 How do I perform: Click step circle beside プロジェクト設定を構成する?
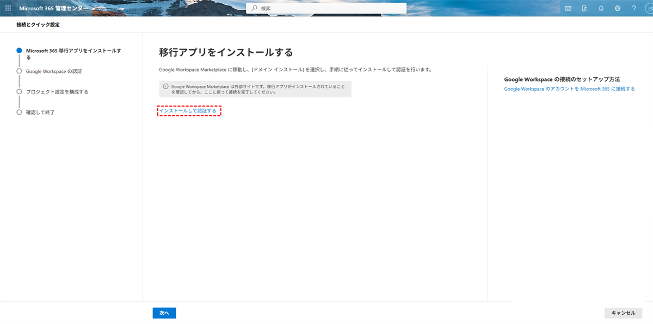(x=19, y=91)
